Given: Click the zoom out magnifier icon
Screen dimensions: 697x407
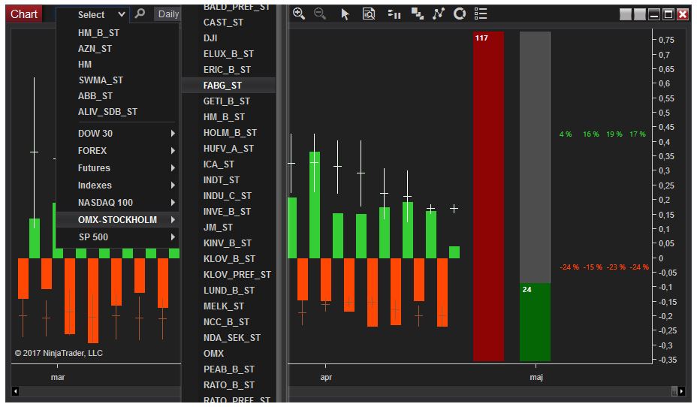Looking at the screenshot, I should (320, 14).
